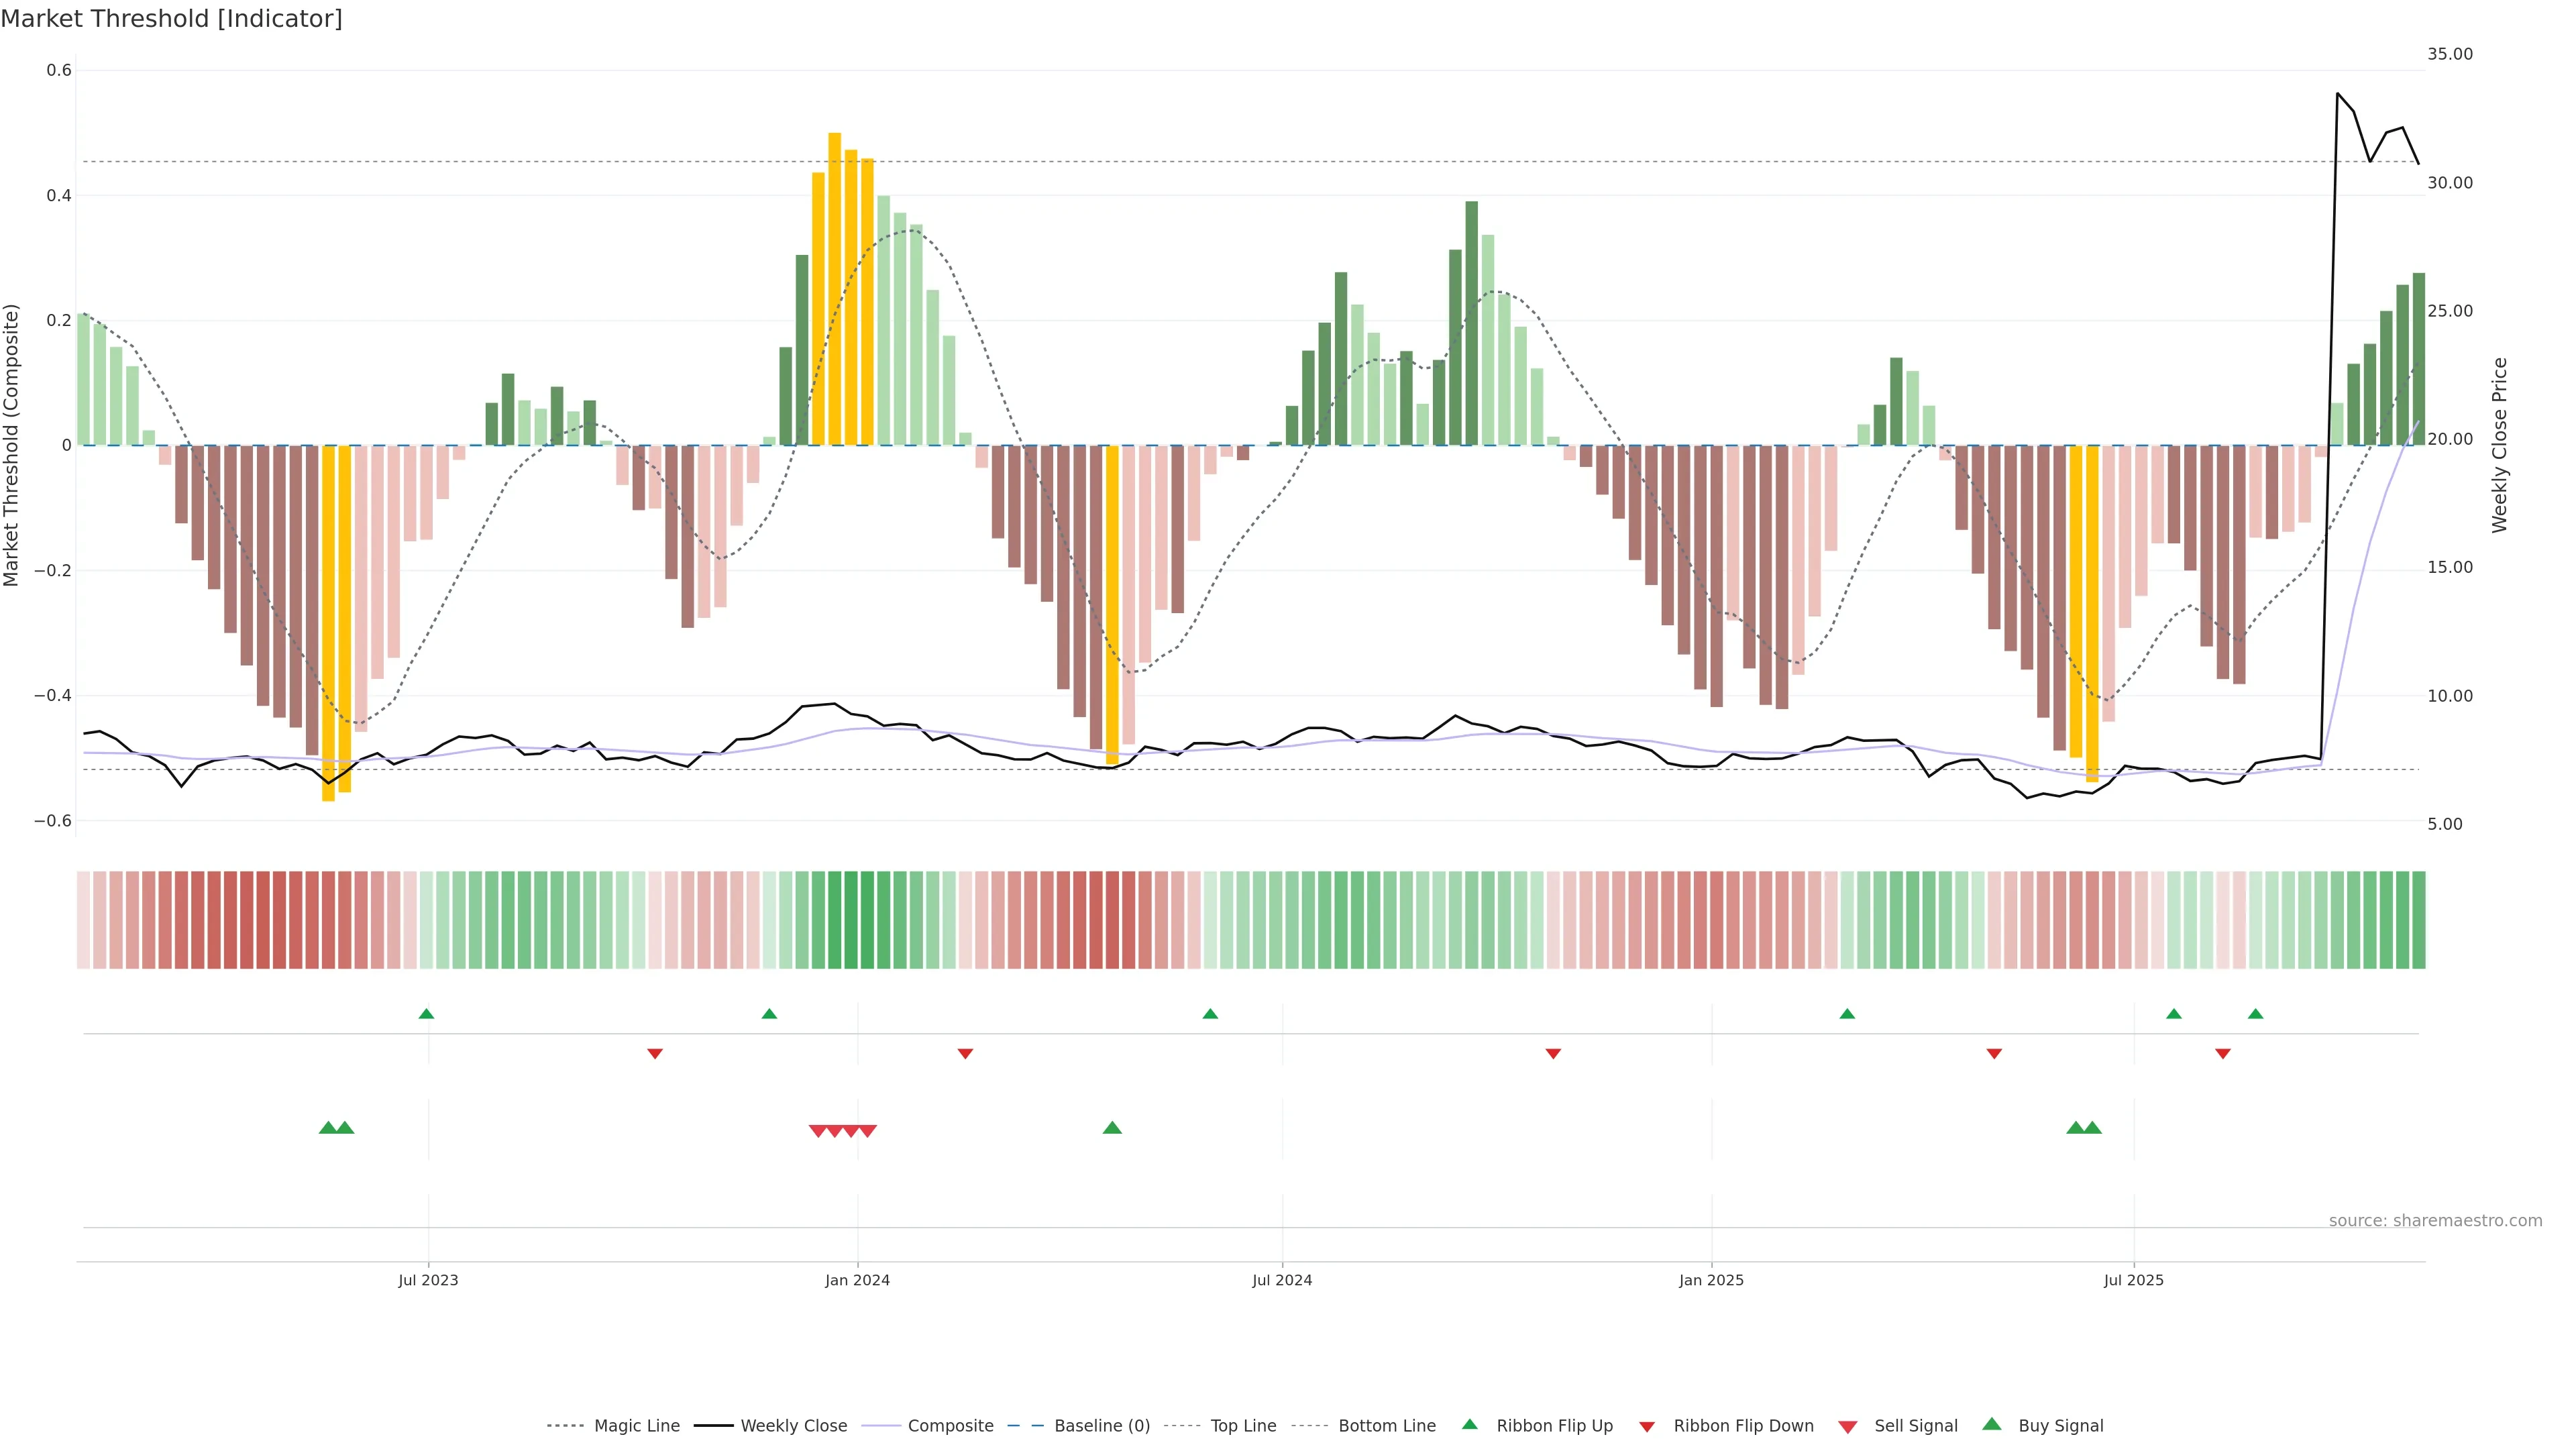This screenshot has height=1449, width=2576.
Task: Click the Buy Signal legend triangle icon
Action: [1991, 1424]
